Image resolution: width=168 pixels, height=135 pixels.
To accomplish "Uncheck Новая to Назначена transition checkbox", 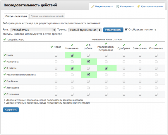I will click(x=72, y=55).
